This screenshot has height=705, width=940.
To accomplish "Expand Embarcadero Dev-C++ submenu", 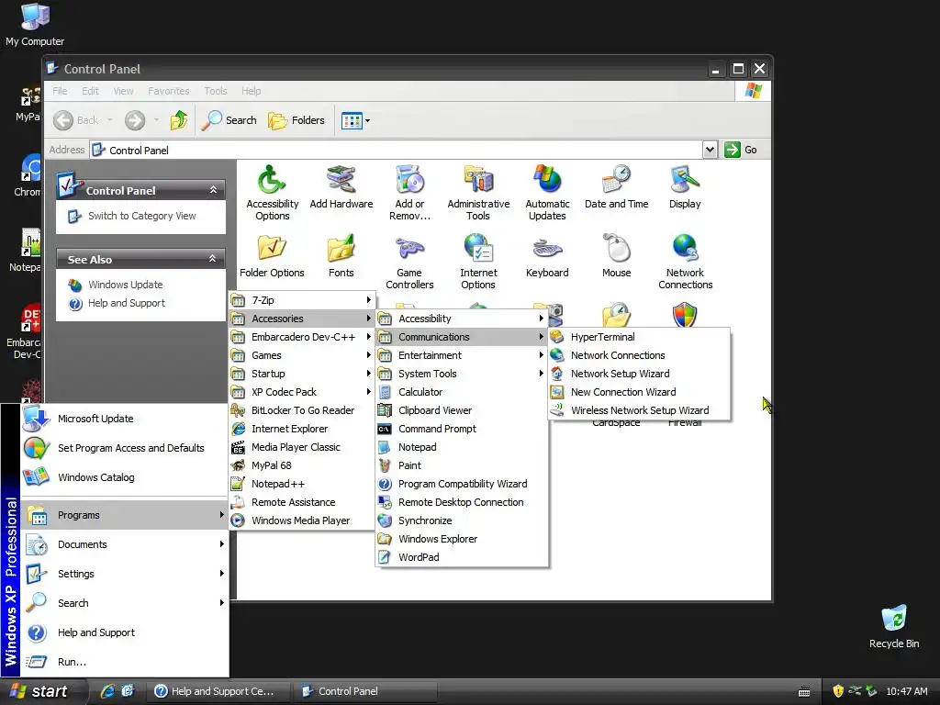I will (301, 337).
